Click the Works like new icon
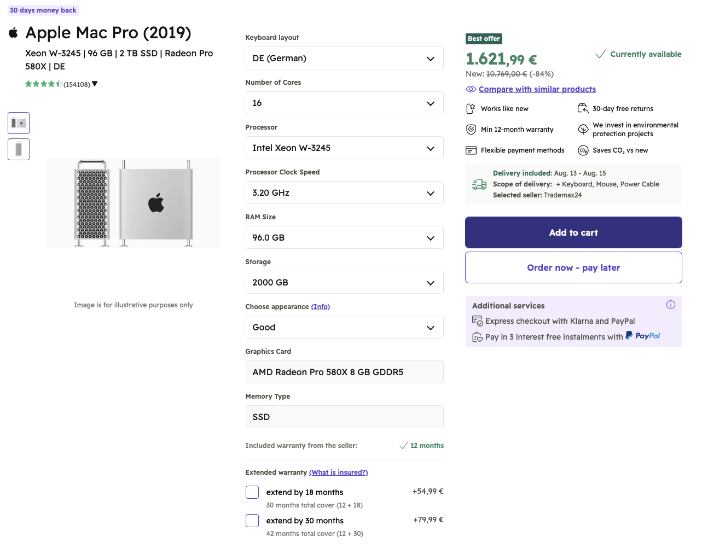The height and width of the screenshot is (548, 702). pos(471,109)
